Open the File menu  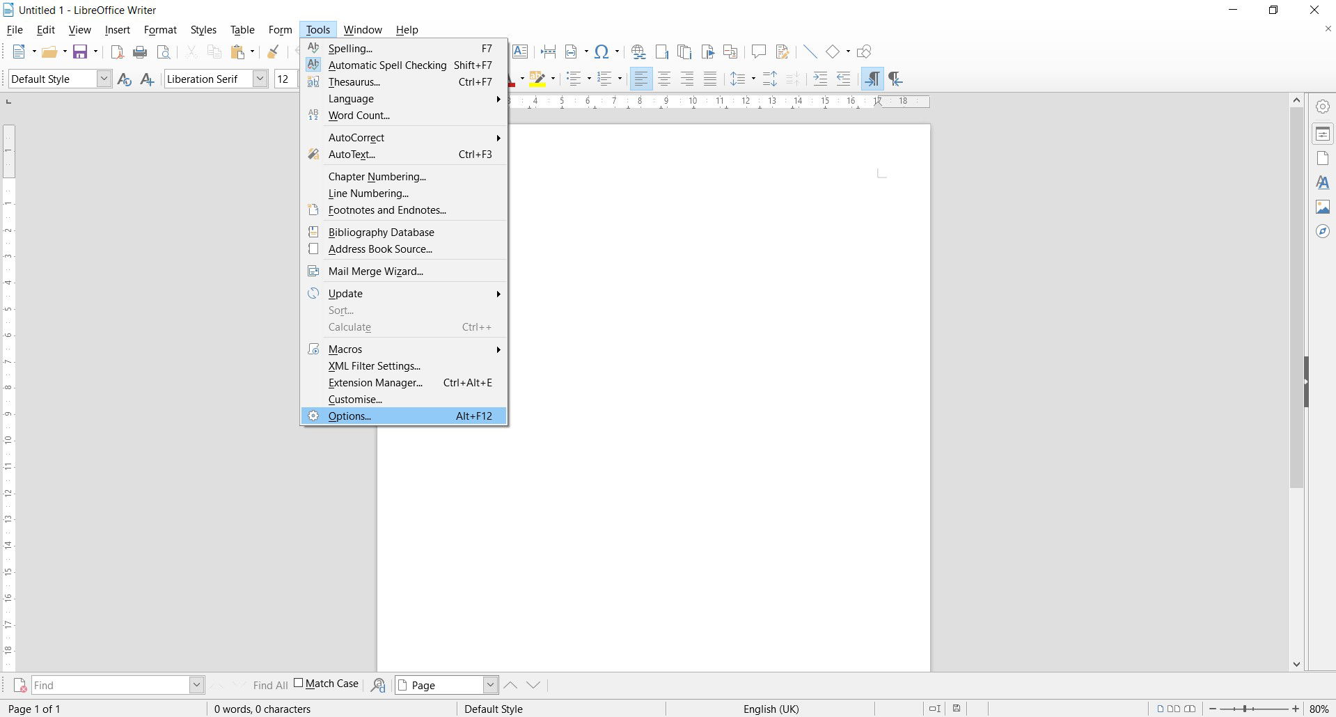(x=15, y=30)
